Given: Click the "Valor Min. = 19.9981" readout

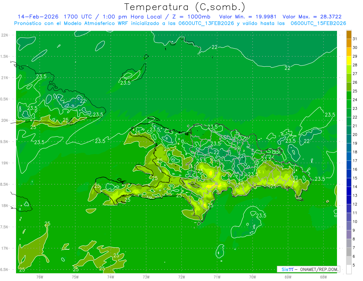Looking at the screenshot, I should 248,17.
